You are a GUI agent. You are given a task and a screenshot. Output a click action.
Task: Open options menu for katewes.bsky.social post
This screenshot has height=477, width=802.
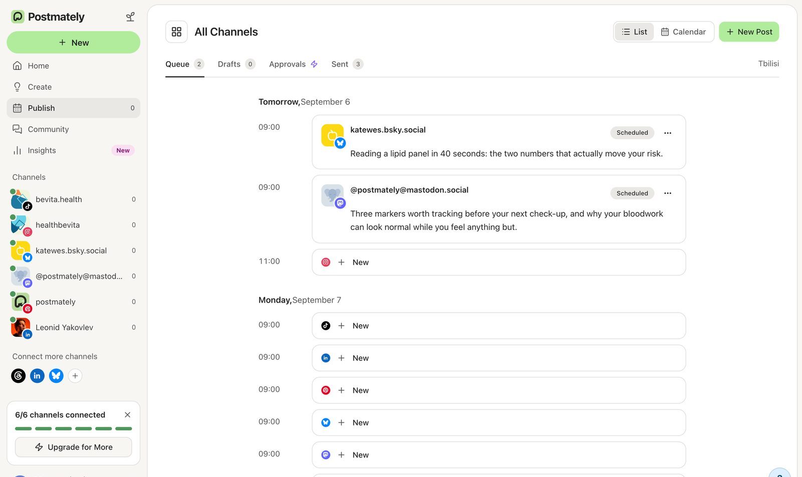pos(668,133)
